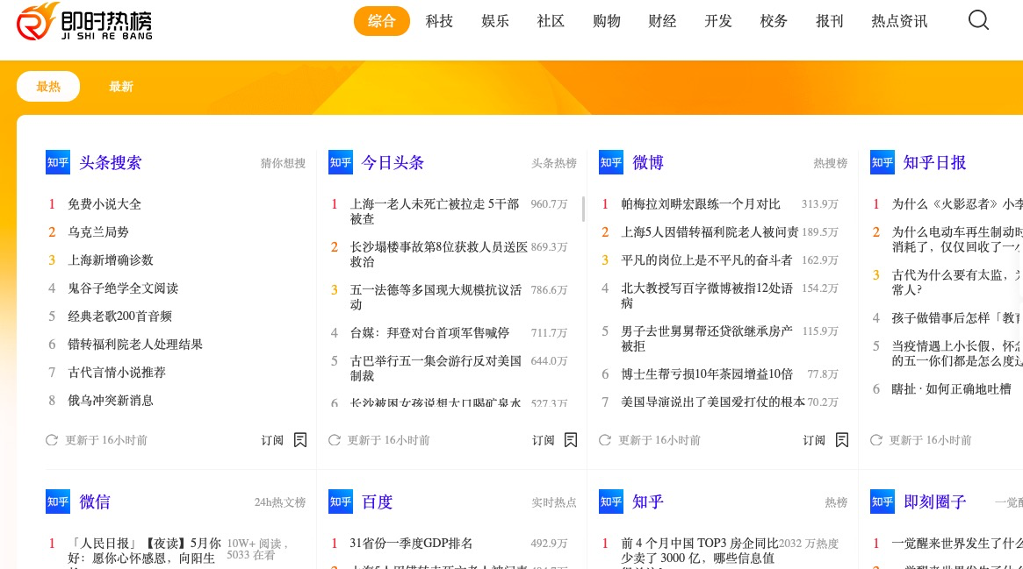Click the bookmark icon in 头条搜索 card
The height and width of the screenshot is (569, 1023).
pos(300,440)
